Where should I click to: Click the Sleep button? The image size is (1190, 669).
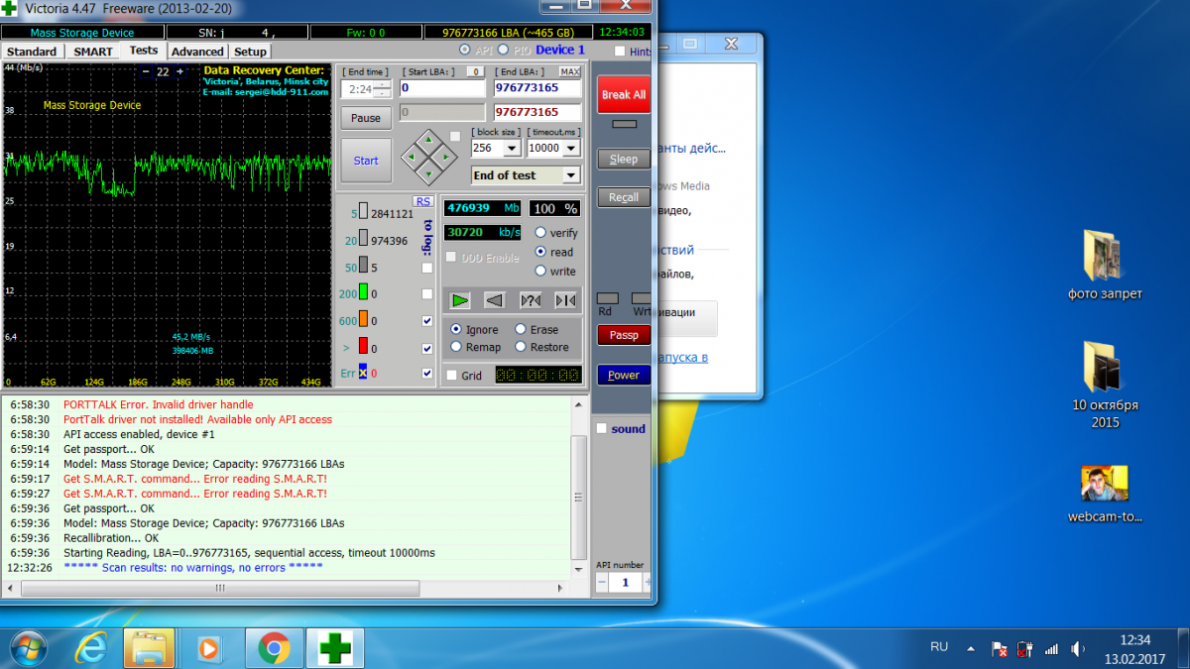624,160
